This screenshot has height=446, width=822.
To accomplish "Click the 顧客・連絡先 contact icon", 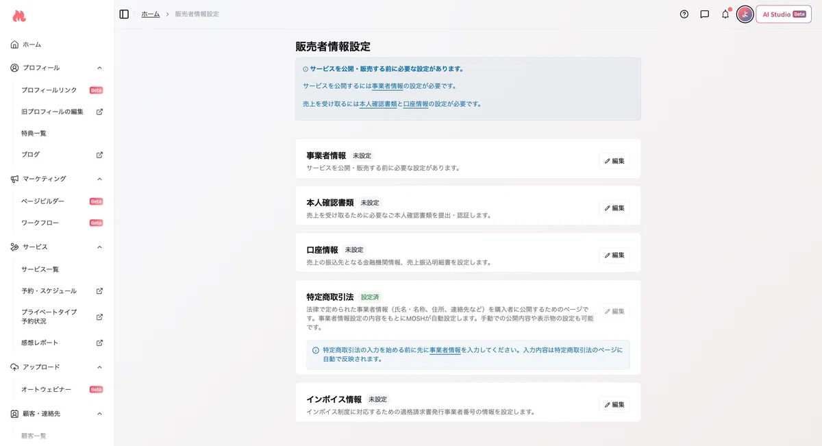I will 15,414.
